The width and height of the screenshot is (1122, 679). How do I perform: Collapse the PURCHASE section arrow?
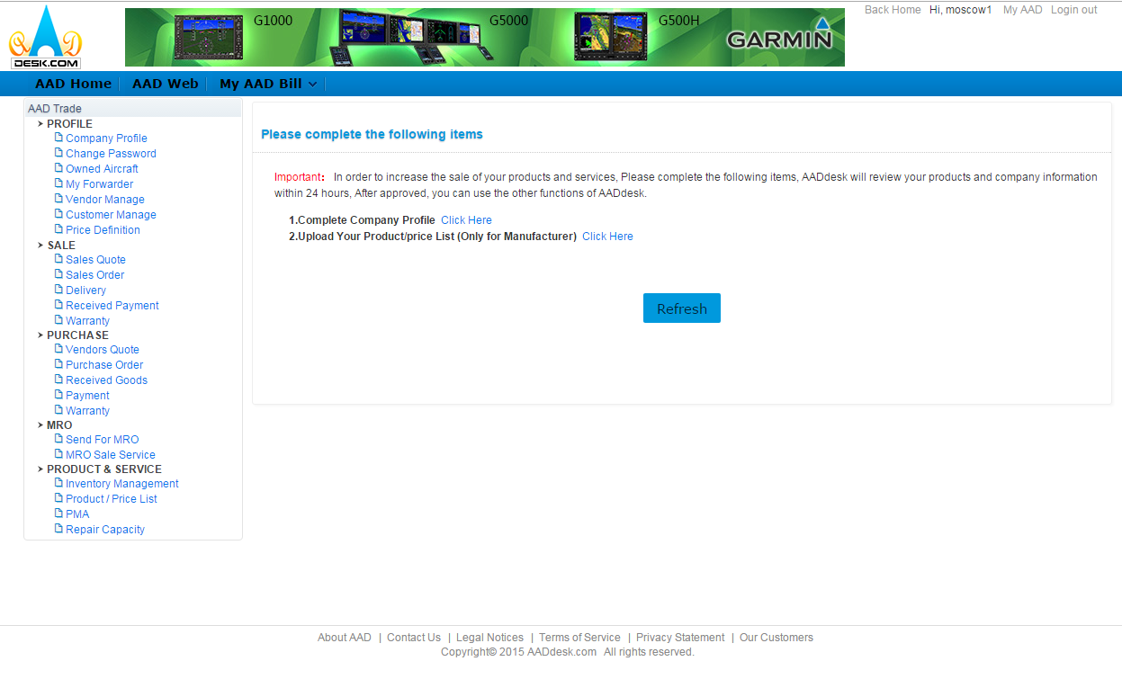(40, 335)
